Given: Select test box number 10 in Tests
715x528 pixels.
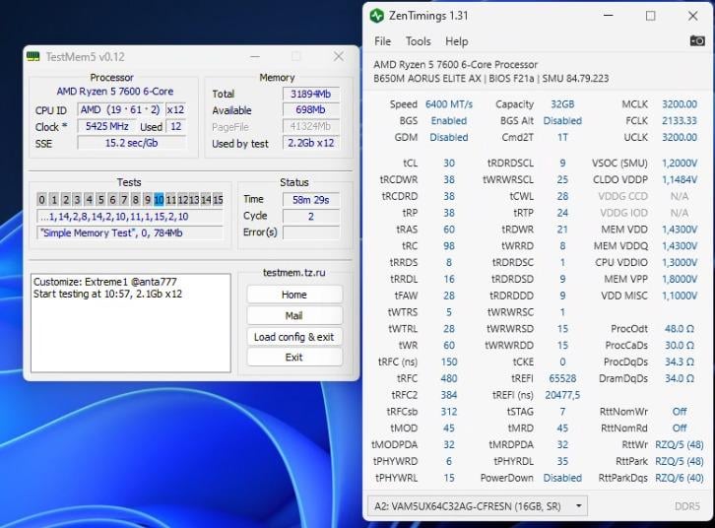Looking at the screenshot, I should pyautogui.click(x=159, y=199).
